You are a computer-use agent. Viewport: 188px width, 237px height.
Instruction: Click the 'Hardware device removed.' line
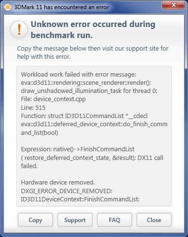tap(58, 183)
